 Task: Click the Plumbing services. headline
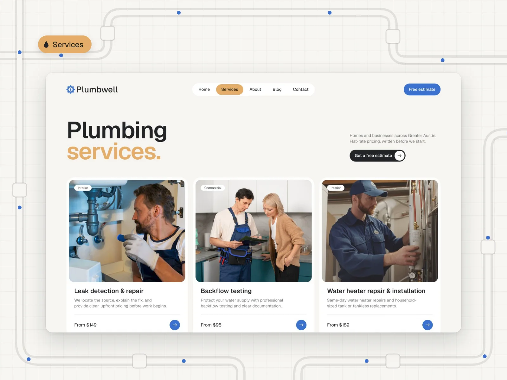(x=117, y=141)
